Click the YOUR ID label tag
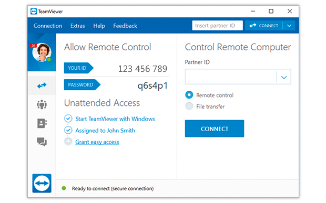The image size is (326, 203). 78,68
